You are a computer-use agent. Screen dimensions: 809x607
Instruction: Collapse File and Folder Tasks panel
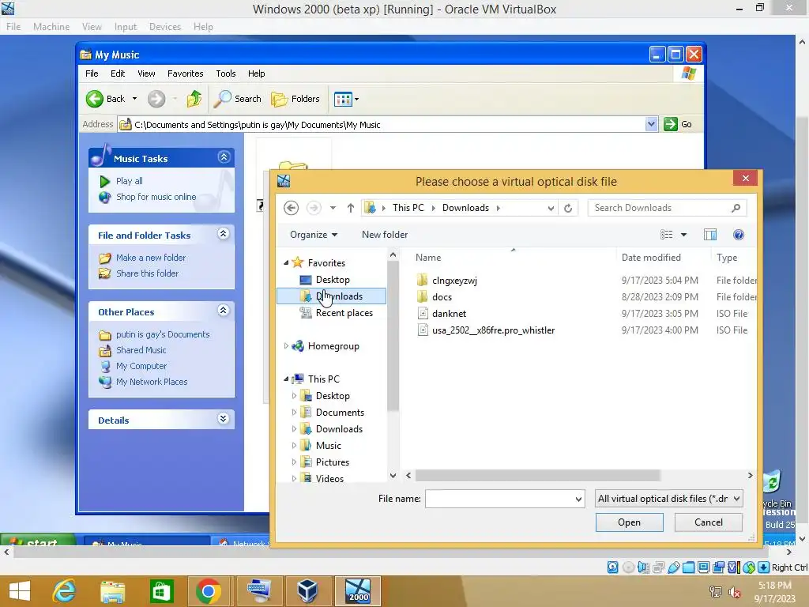pos(223,234)
